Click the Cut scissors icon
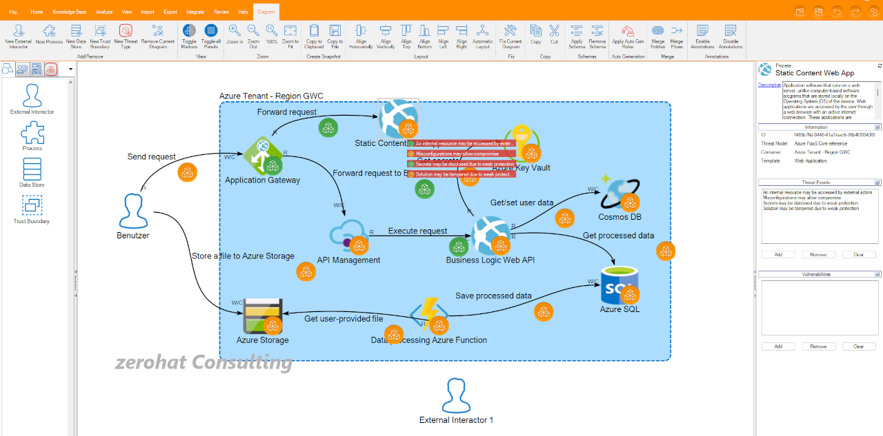 pos(554,34)
